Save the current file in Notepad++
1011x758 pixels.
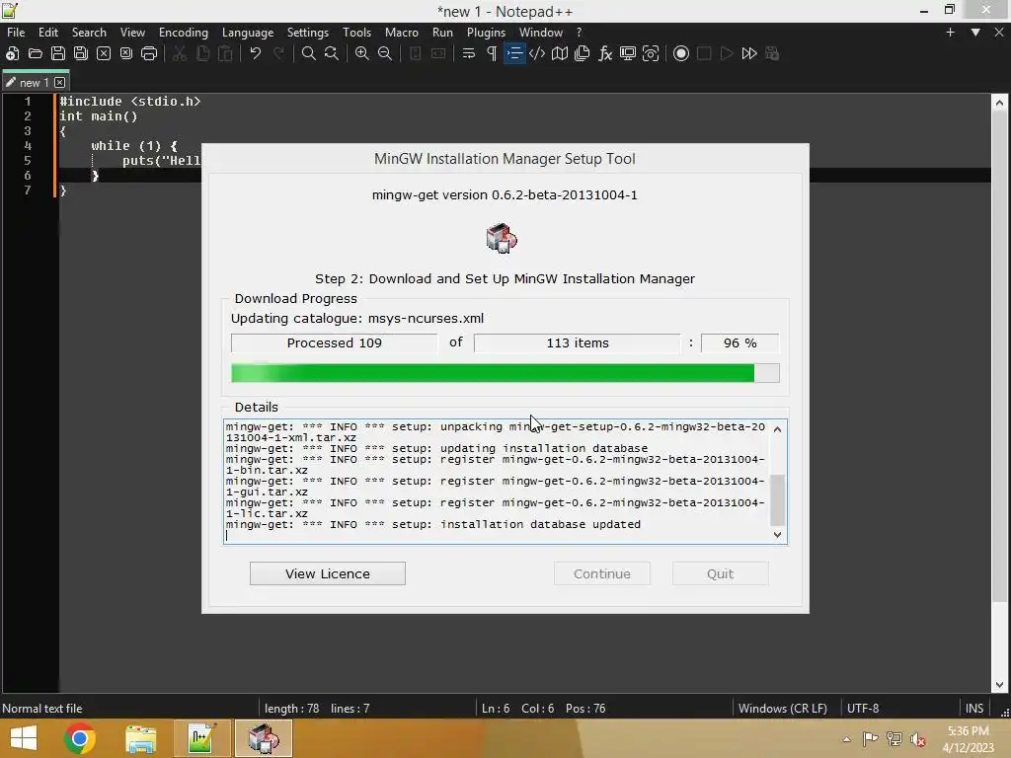58,53
